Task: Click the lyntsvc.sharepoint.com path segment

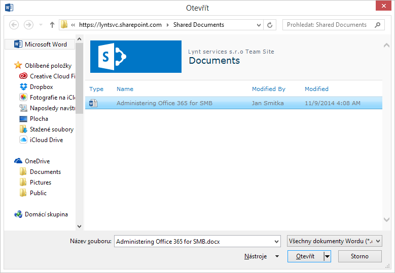Action: pyautogui.click(x=120, y=25)
